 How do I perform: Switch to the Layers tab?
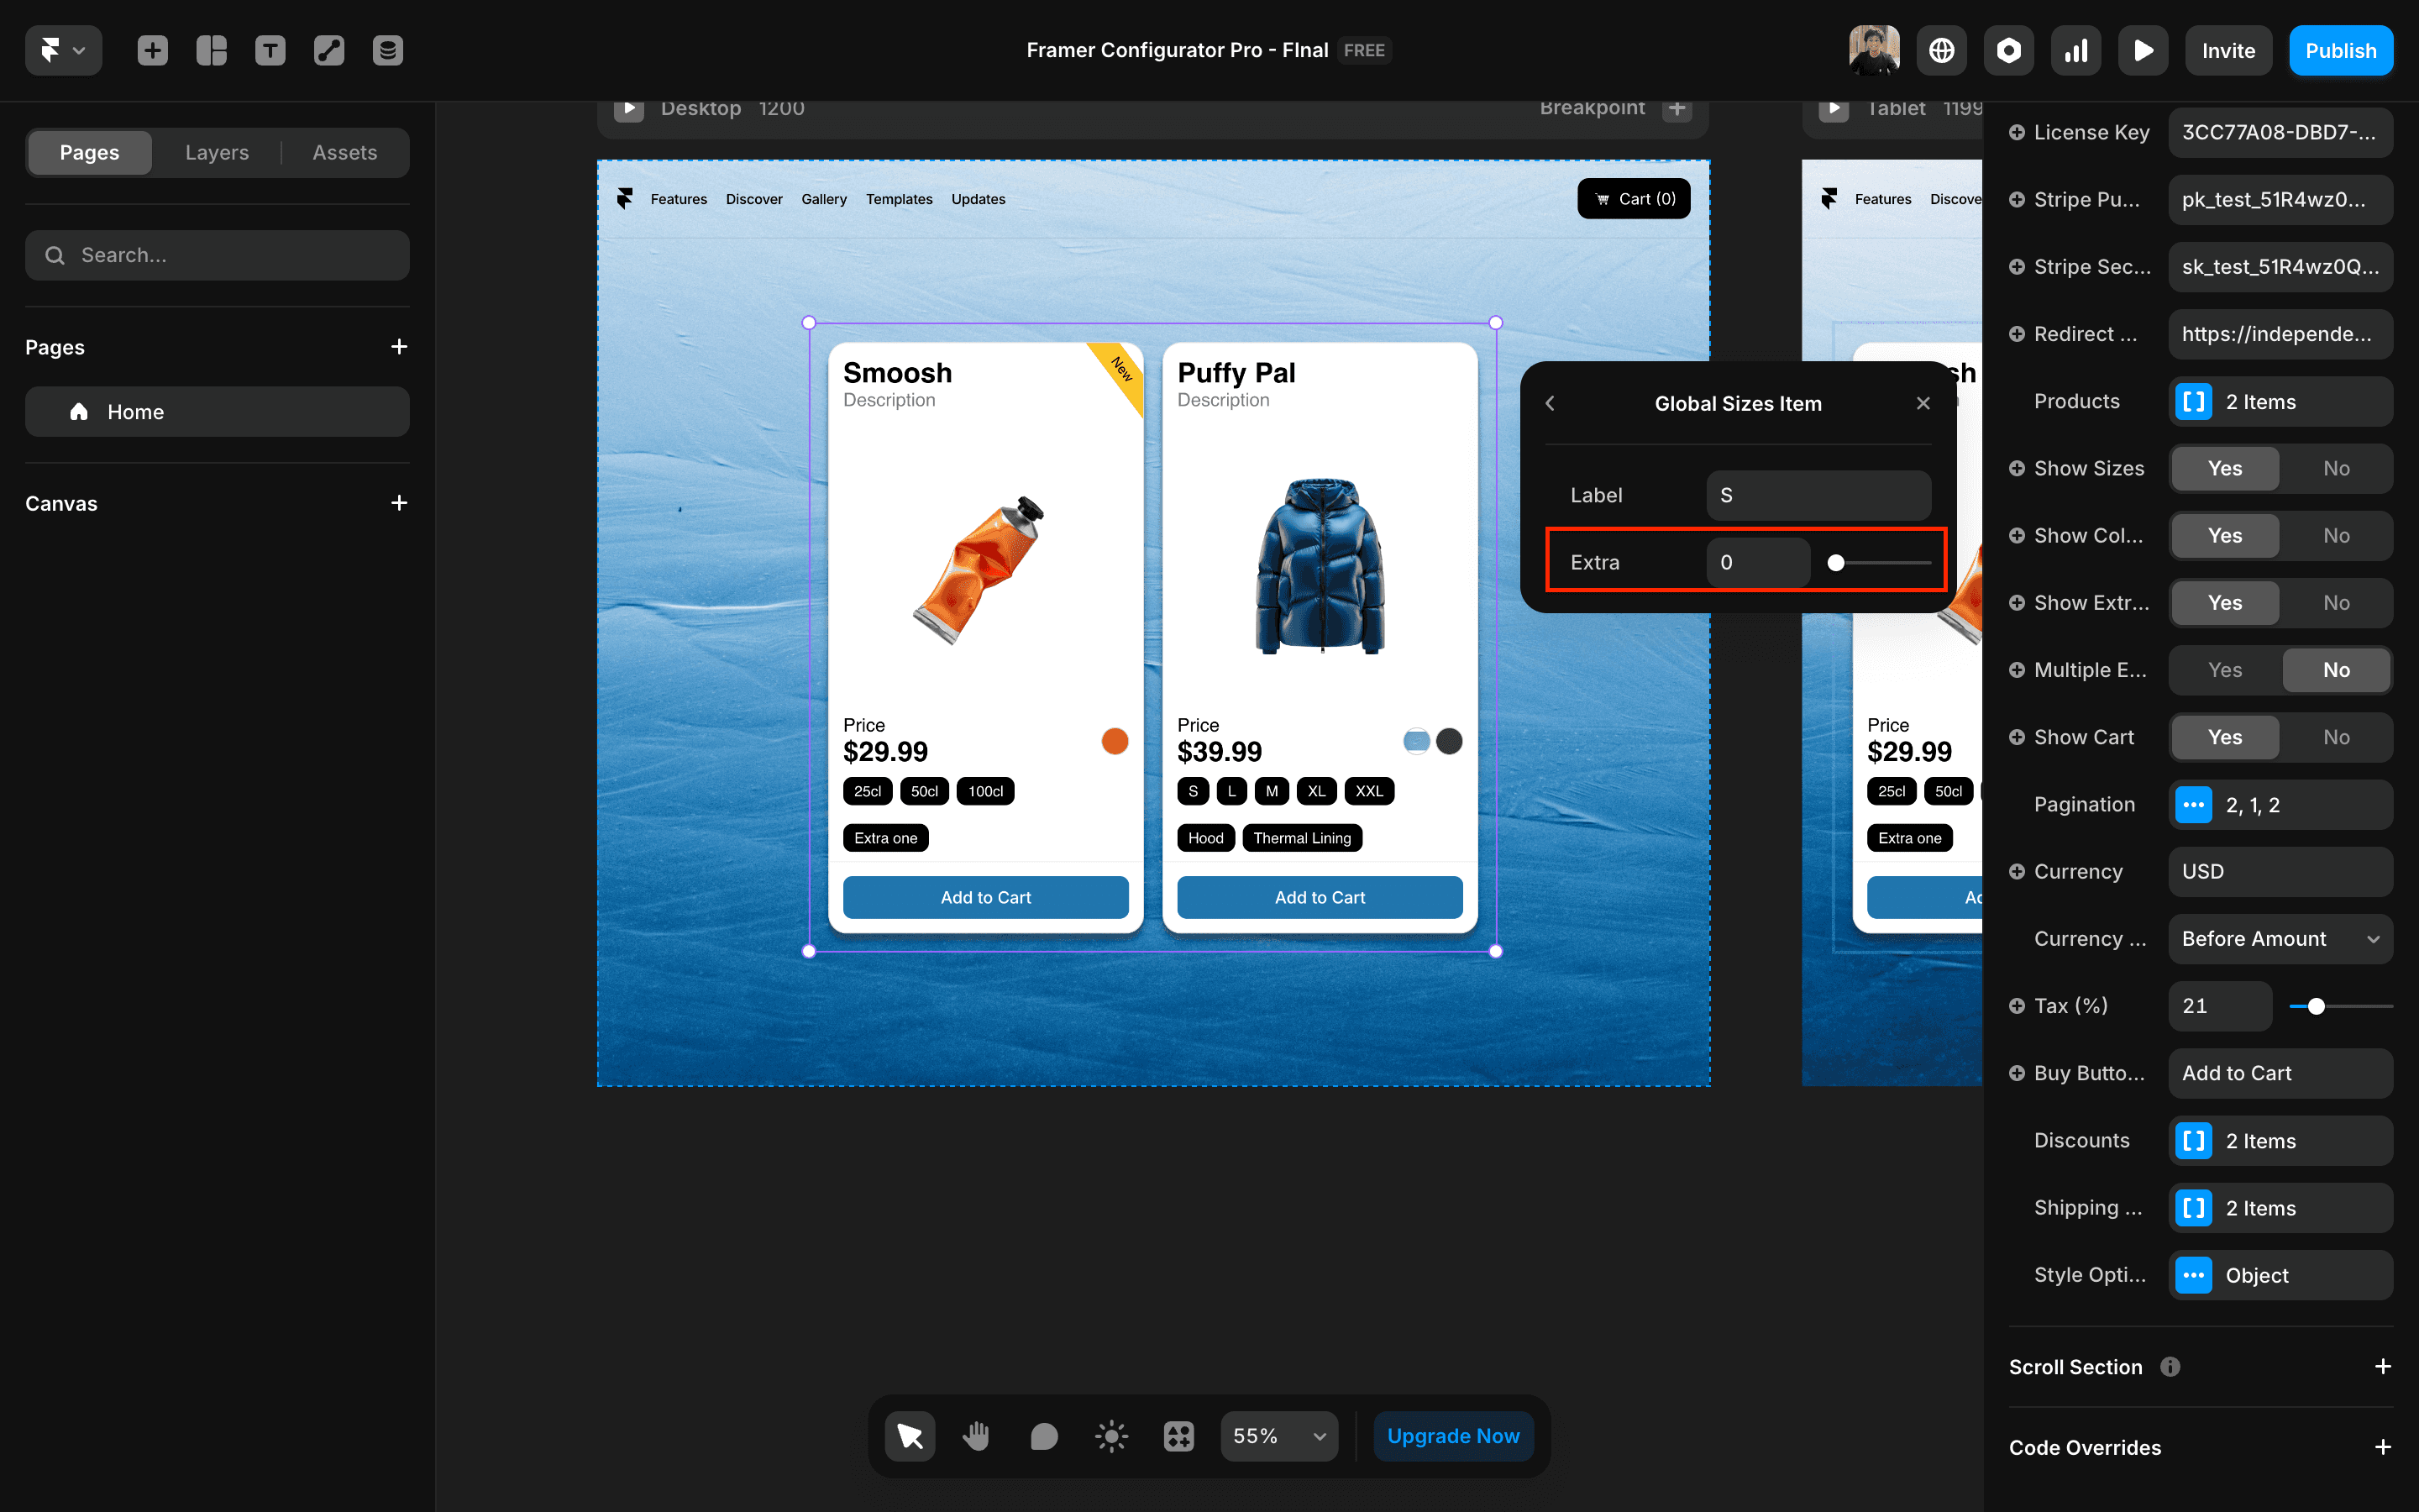[x=217, y=152]
